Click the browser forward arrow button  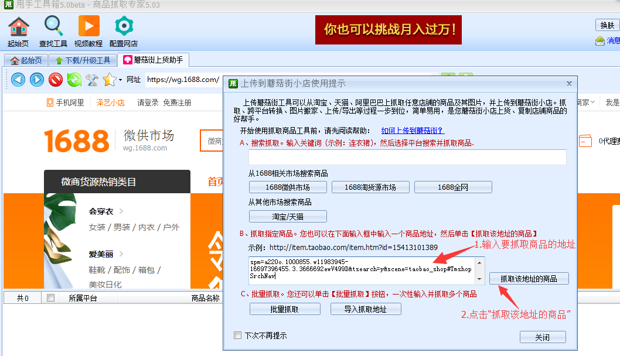[x=37, y=80]
